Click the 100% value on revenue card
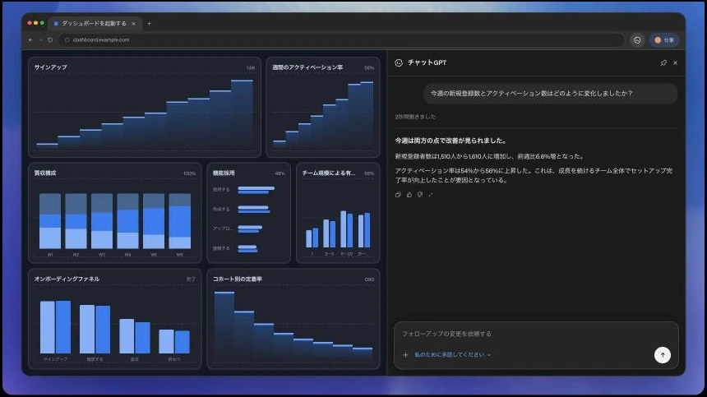Screen dimensions: 707x397 [x=189, y=173]
